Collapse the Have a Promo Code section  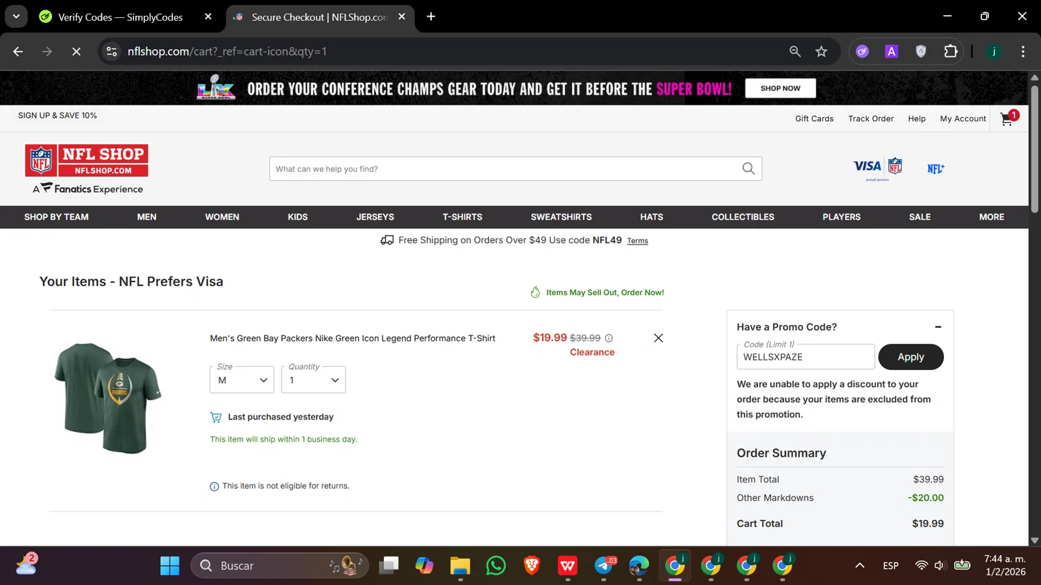(938, 327)
